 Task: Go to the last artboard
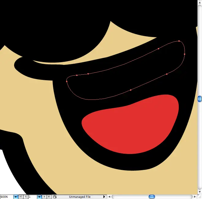click(x=49, y=197)
